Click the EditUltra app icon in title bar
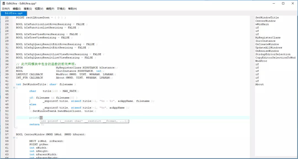This screenshot has width=298, height=159. point(4,3)
